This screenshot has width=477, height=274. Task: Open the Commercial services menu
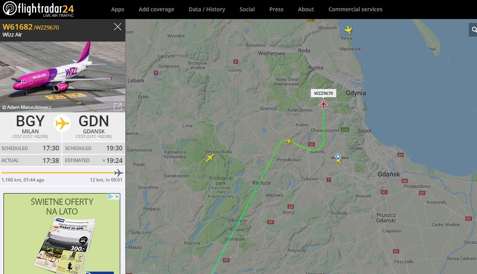(355, 9)
